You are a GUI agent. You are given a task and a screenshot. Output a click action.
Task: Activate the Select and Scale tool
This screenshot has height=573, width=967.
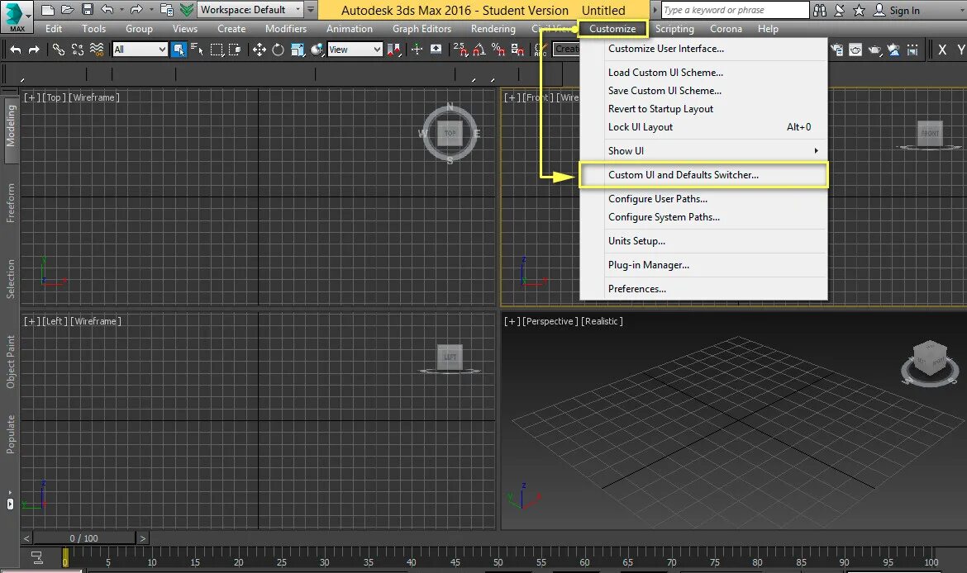tap(298, 50)
